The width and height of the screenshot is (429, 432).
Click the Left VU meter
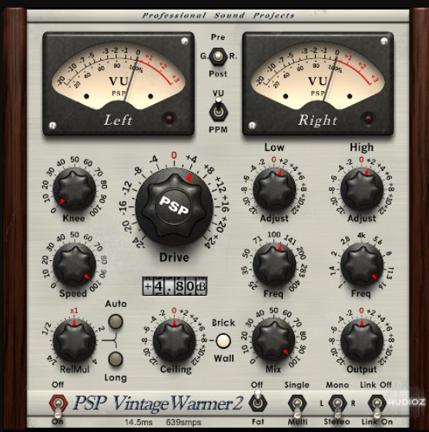coord(119,84)
